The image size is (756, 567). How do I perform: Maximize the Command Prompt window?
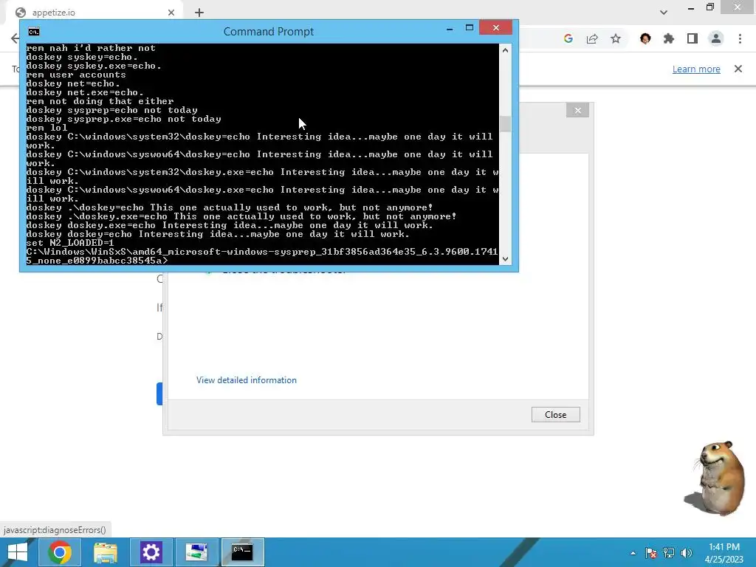tap(469, 28)
